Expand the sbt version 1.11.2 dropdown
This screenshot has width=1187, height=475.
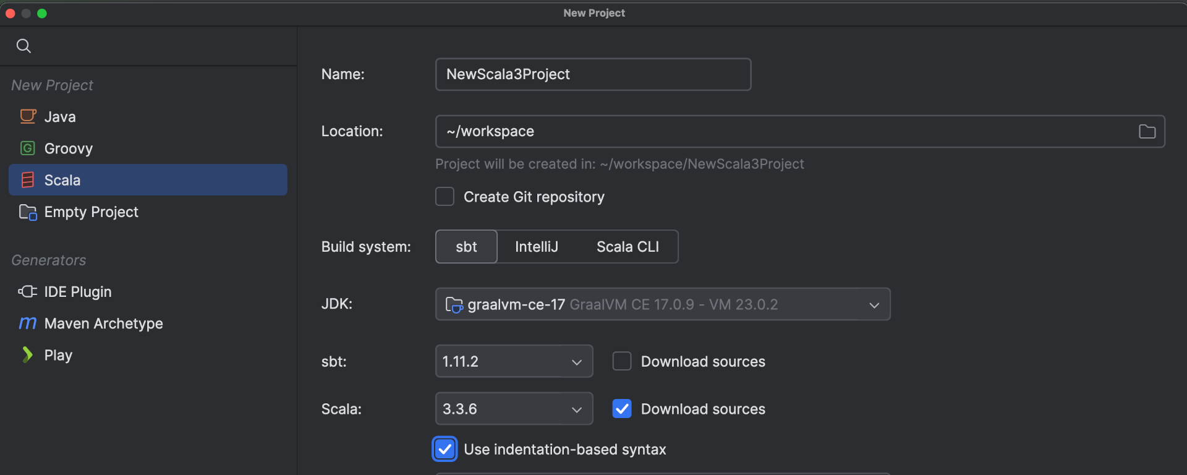click(514, 361)
